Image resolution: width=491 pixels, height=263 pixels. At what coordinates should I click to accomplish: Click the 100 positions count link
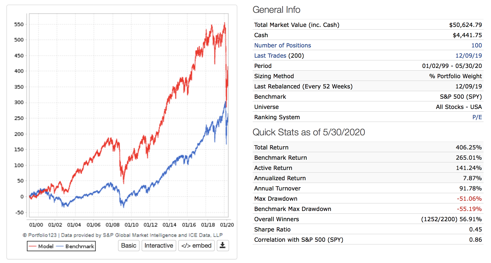point(476,45)
